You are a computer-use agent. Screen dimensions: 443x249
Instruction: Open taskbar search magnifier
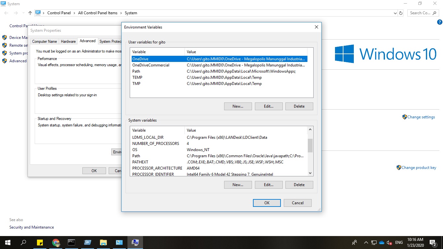[23, 242]
